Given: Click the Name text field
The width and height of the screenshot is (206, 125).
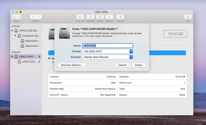Looking at the screenshot, I should [108, 46].
